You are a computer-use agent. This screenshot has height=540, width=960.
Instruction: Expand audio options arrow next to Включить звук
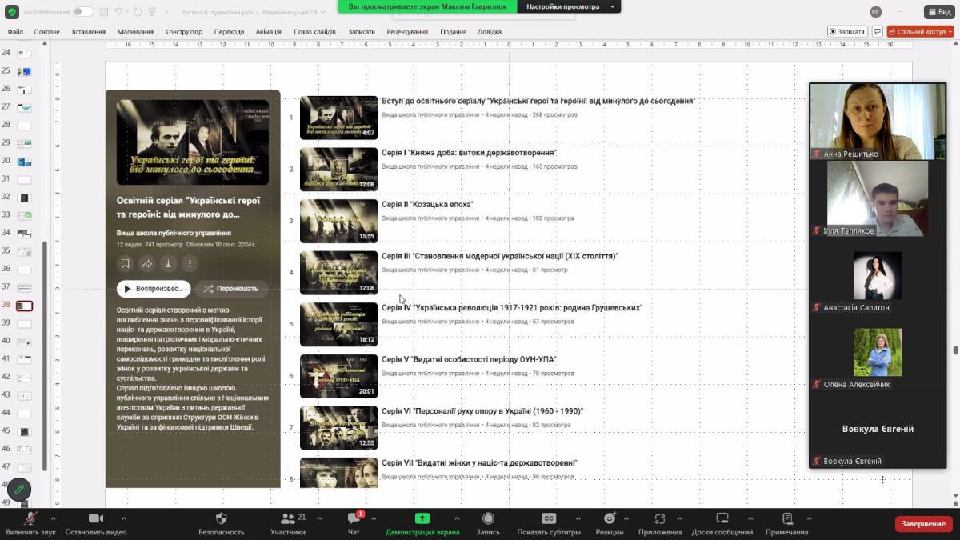tap(53, 518)
